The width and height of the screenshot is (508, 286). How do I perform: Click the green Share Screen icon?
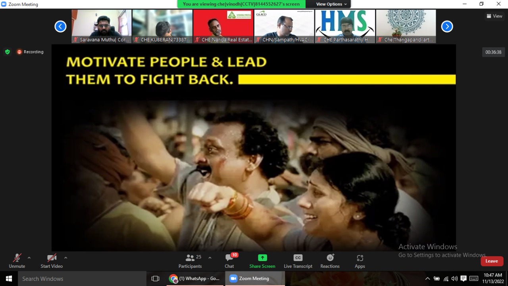262,258
